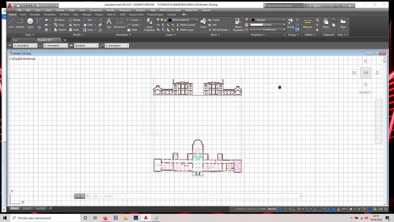Toggle MODEL space button in status bar
The height and width of the screenshot is (222, 394).
(x=273, y=209)
